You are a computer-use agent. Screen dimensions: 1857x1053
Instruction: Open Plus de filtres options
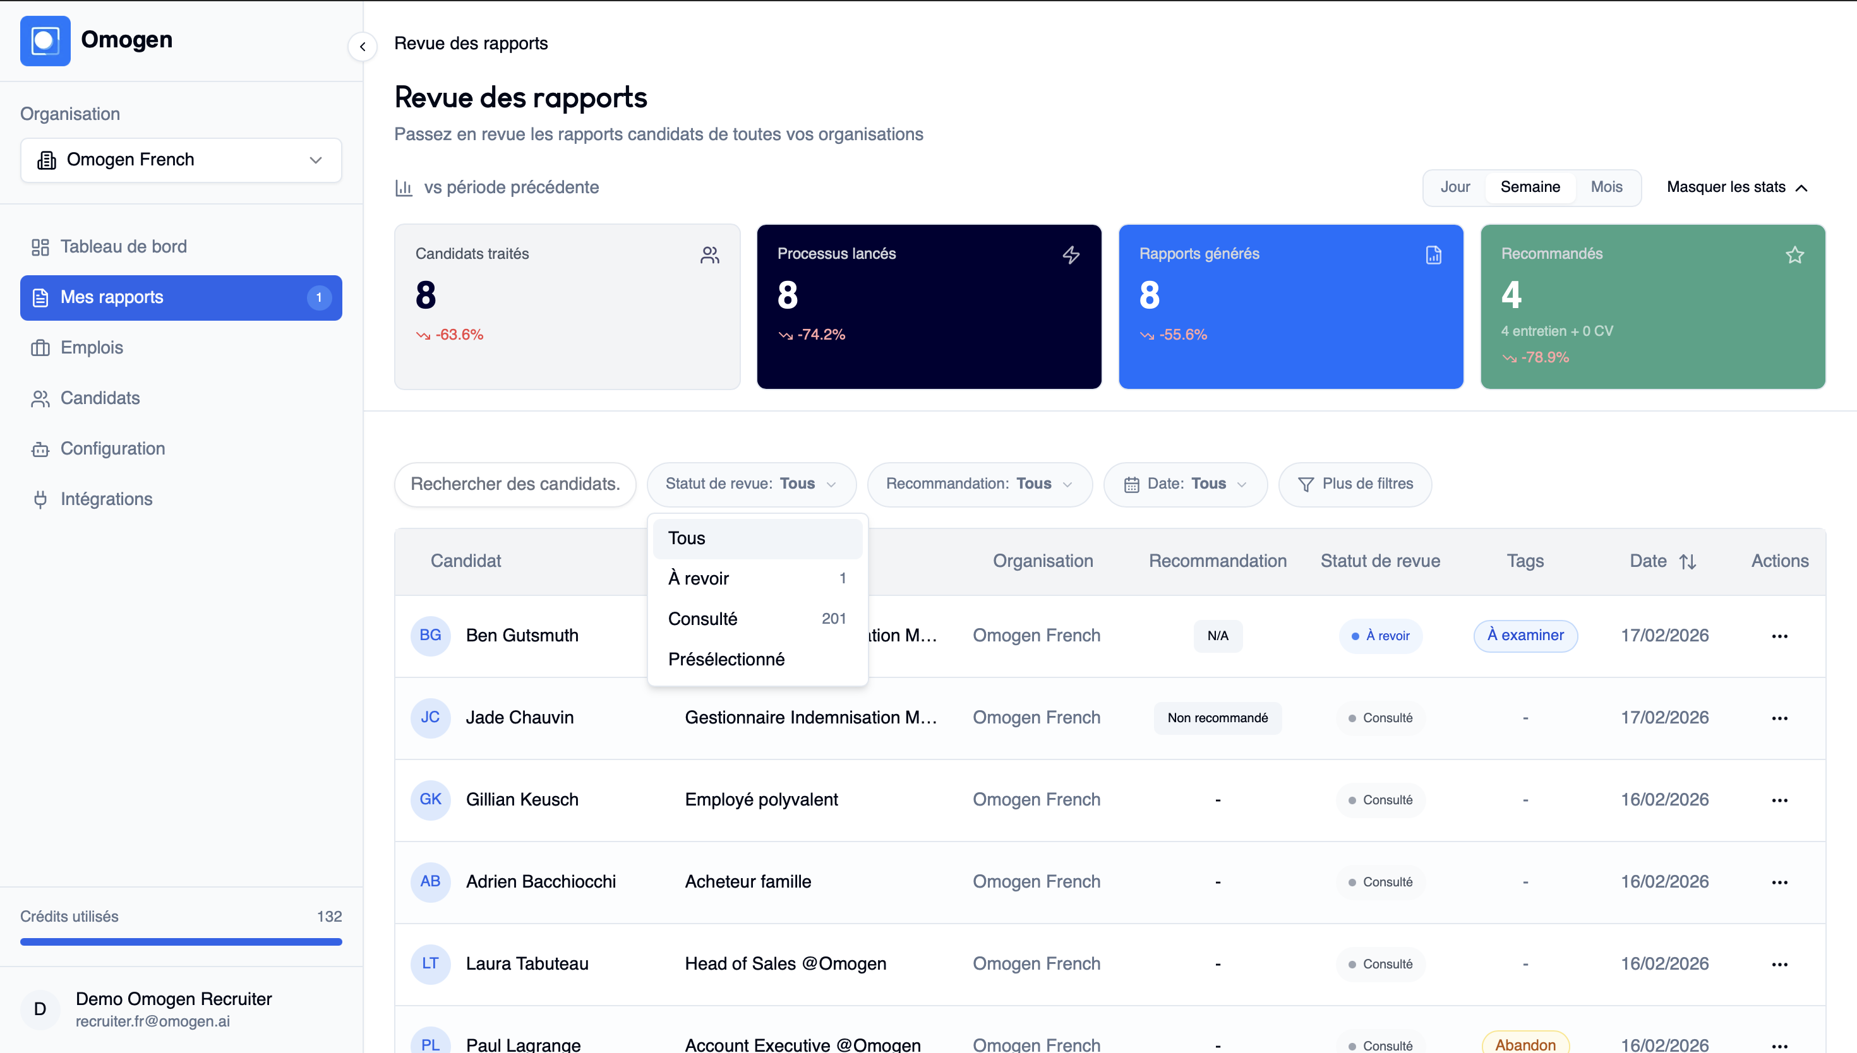tap(1355, 484)
